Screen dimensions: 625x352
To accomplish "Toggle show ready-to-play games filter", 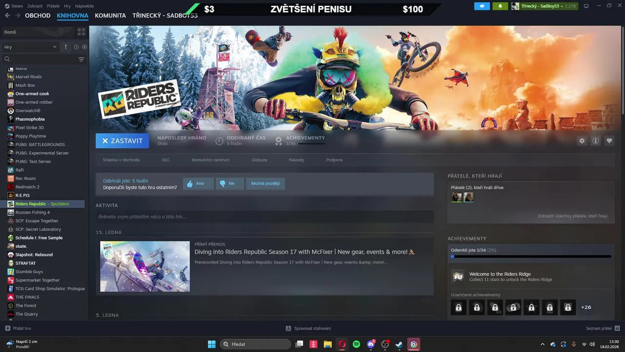I will [84, 47].
